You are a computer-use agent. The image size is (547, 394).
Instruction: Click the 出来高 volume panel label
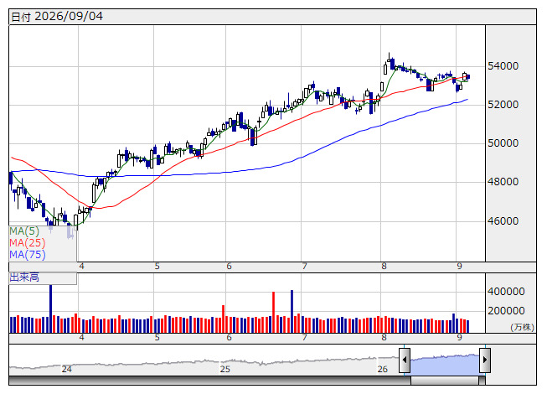coord(24,277)
